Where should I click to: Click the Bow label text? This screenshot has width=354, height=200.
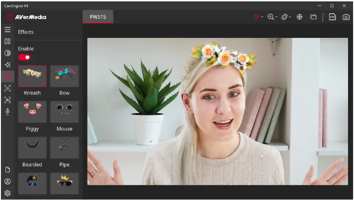65,93
